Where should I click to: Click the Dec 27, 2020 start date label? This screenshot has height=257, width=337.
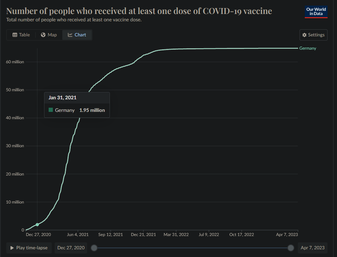tap(71, 248)
